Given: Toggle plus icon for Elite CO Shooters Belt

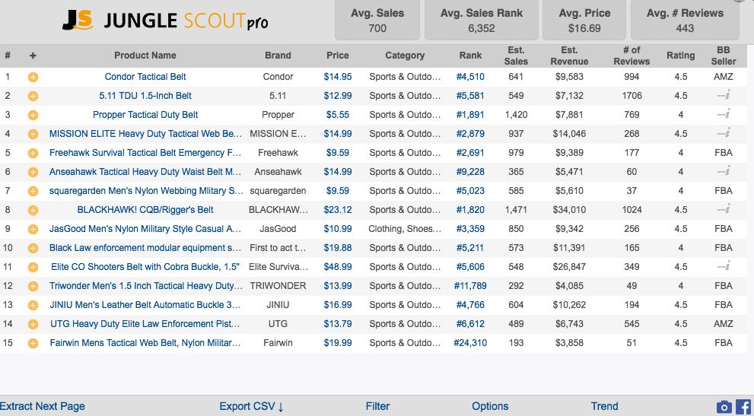Looking at the screenshot, I should click(x=33, y=267).
